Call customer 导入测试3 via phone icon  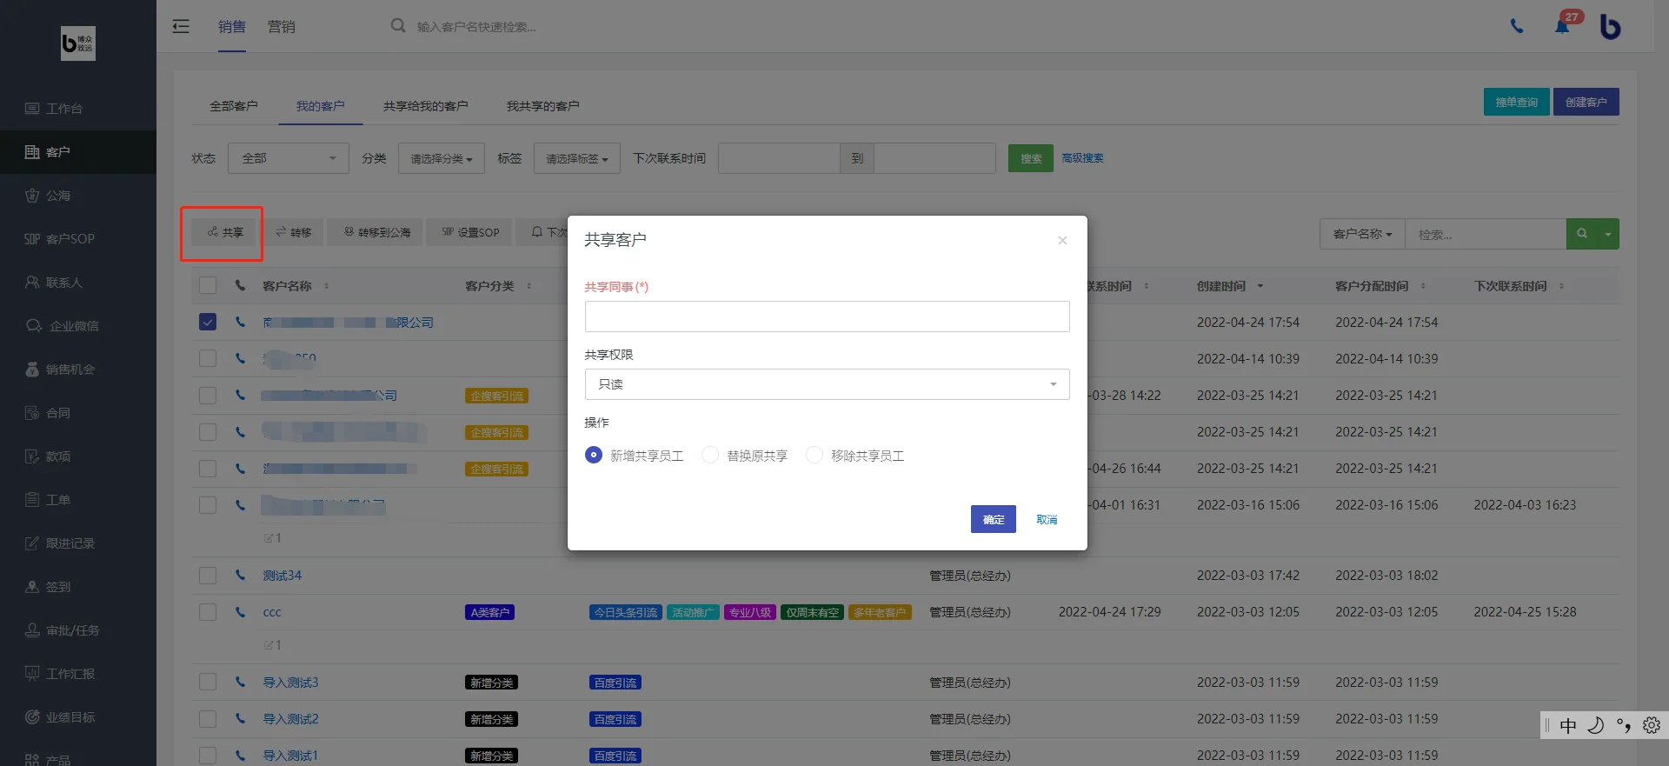point(240,682)
